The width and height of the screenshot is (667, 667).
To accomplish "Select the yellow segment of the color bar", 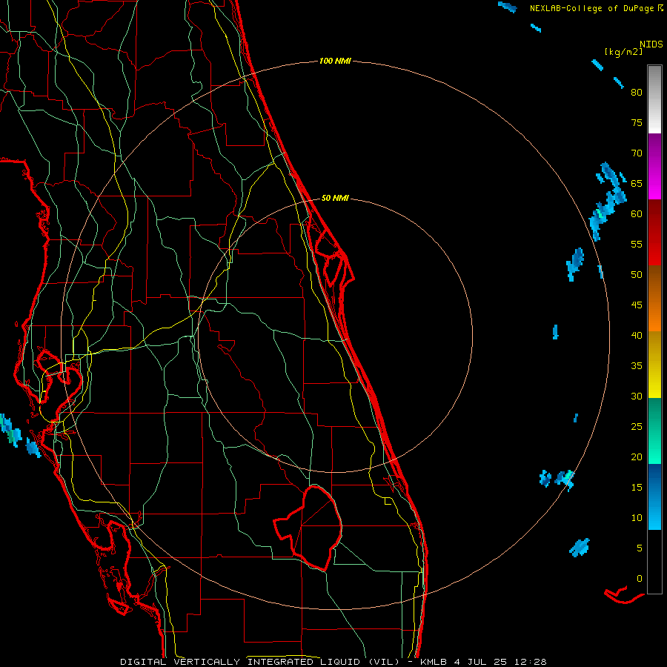I will click(654, 365).
